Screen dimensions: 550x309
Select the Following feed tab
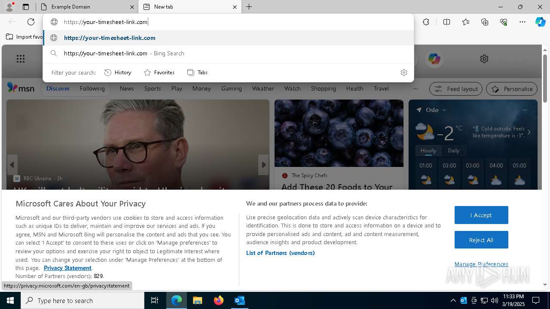tap(92, 88)
